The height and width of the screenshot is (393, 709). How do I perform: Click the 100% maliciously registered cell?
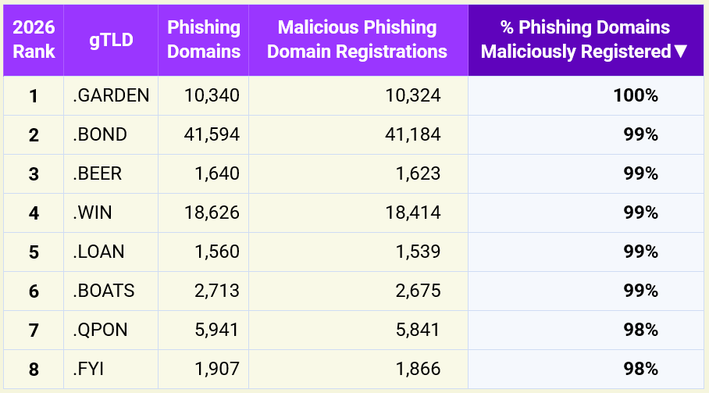[x=586, y=95]
